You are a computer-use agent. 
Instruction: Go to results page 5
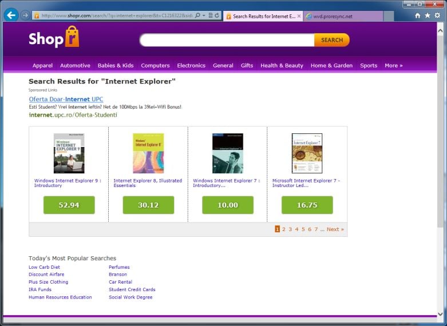303,229
